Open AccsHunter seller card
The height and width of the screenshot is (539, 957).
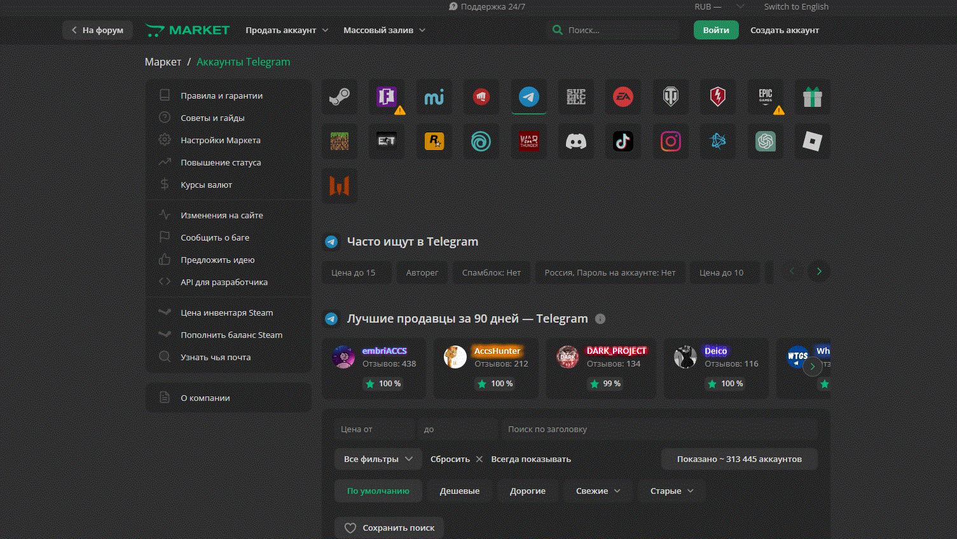click(x=486, y=368)
